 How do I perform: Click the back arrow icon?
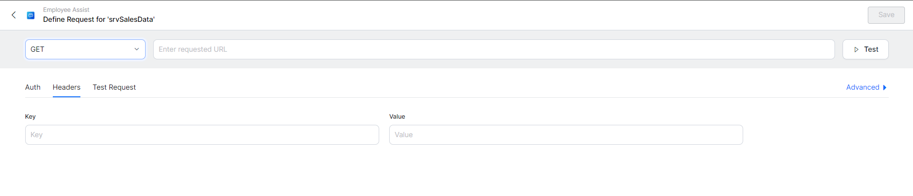click(14, 15)
